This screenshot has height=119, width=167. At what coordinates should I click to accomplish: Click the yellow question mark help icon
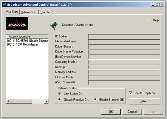pyautogui.click(x=149, y=20)
